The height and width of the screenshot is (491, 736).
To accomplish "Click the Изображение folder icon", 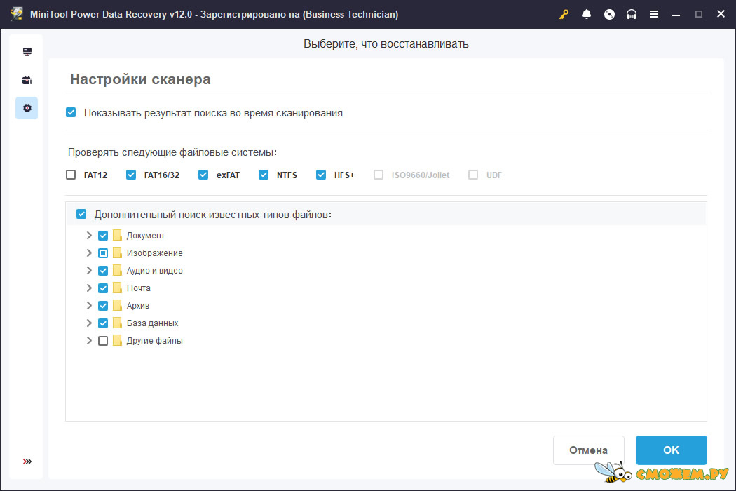I will pos(117,253).
